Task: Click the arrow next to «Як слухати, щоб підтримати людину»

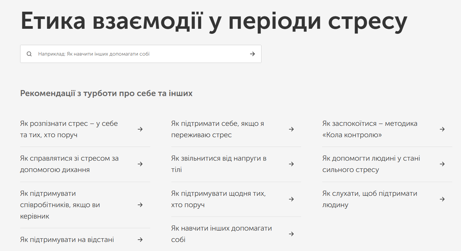Action: tap(442, 199)
